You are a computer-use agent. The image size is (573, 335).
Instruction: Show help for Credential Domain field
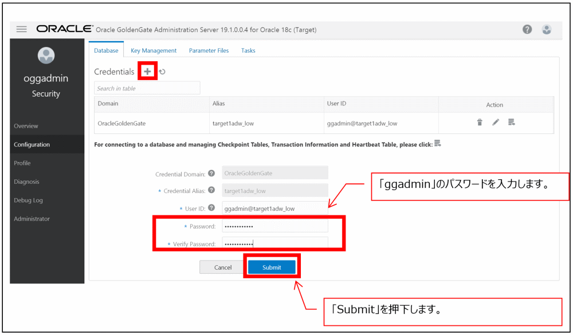211,173
